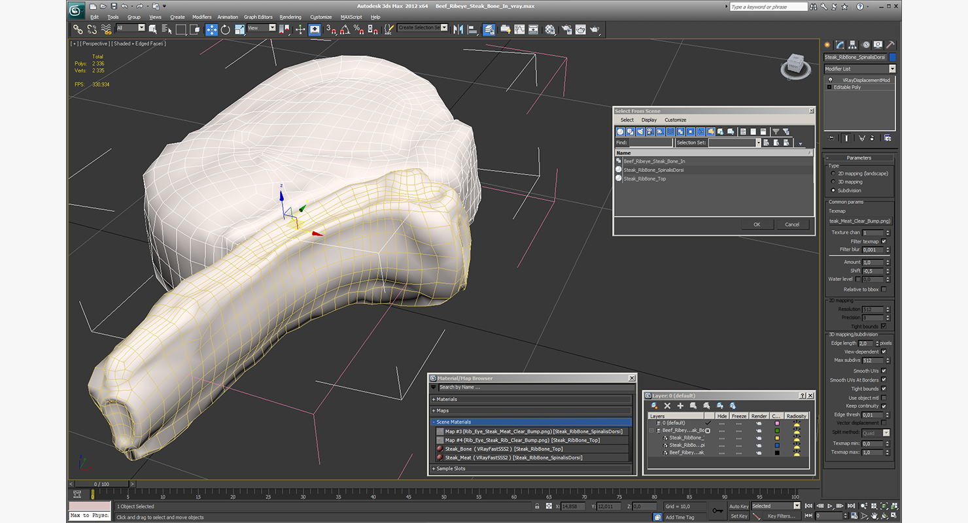This screenshot has height=523, width=968.
Task: Click the Search by Name field in Material/Map Browser
Action: pos(535,388)
